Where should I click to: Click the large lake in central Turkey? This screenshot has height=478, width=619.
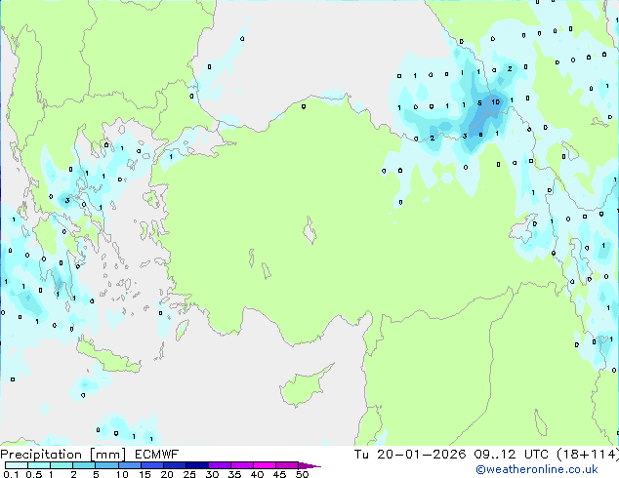[309, 230]
